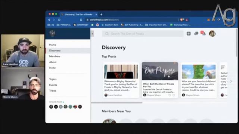Click the Den of Freaks logo
Screen dimensions: 239x134
pos(52,33)
